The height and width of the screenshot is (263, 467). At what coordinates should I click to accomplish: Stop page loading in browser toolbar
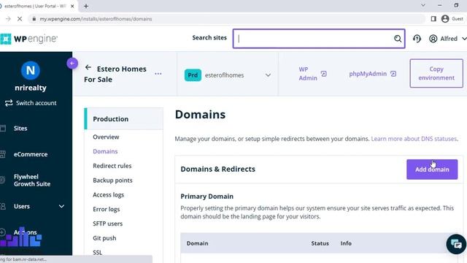(x=20, y=19)
